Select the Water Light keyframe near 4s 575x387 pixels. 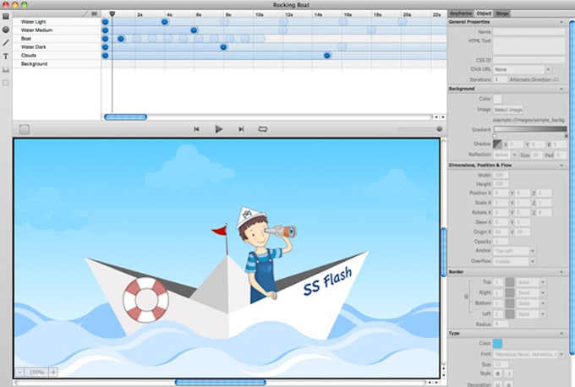(x=165, y=22)
